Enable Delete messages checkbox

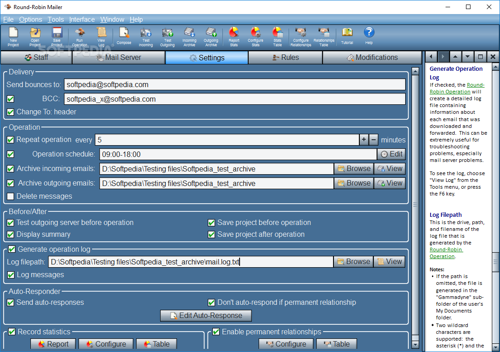tap(10, 196)
